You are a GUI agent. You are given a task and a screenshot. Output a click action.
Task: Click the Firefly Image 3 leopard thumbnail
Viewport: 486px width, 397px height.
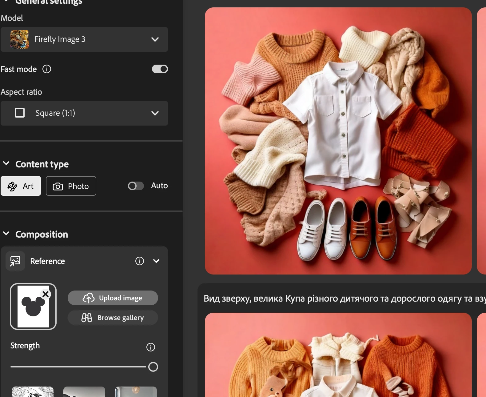pos(20,39)
